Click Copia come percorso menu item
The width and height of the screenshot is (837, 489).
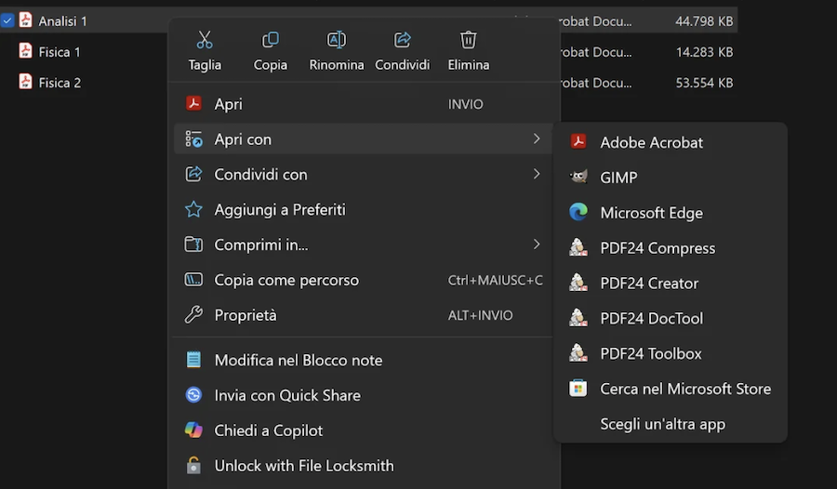pyautogui.click(x=286, y=280)
